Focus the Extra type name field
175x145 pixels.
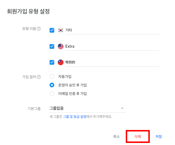click(x=112, y=46)
